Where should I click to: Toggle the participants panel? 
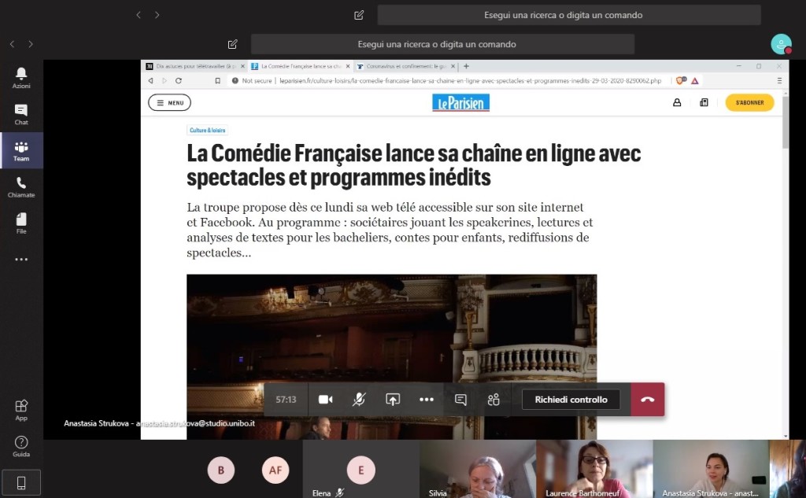click(494, 400)
